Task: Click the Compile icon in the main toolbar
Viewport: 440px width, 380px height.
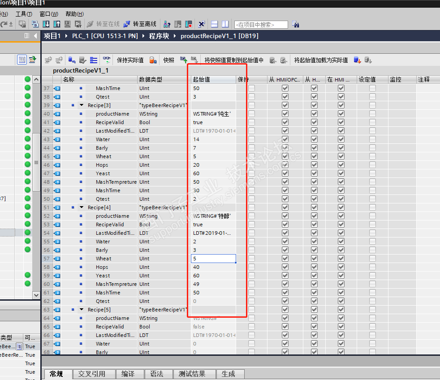Action: [35, 24]
